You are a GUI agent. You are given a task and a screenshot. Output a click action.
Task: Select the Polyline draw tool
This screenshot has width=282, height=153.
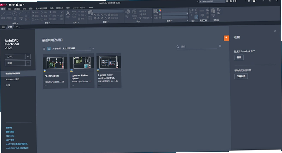click(9, 15)
